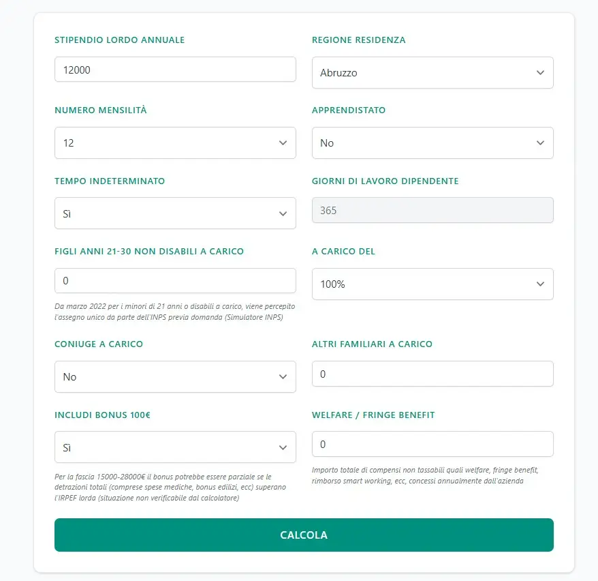The height and width of the screenshot is (581, 598).
Task: Open the Regione Residenza dropdown
Action: [x=432, y=73]
